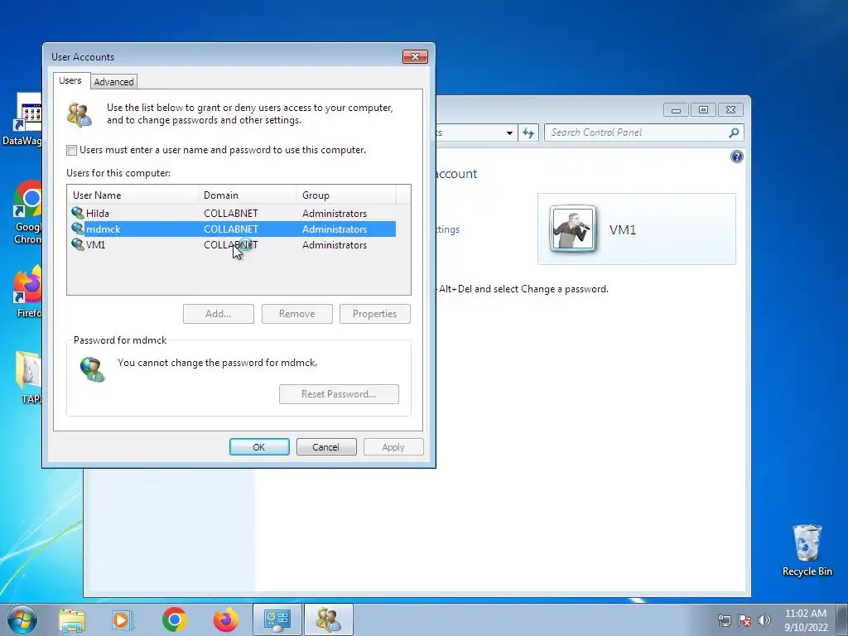The height and width of the screenshot is (636, 848).
Task: Launch Google Chrome from taskbar
Action: pyautogui.click(x=174, y=619)
